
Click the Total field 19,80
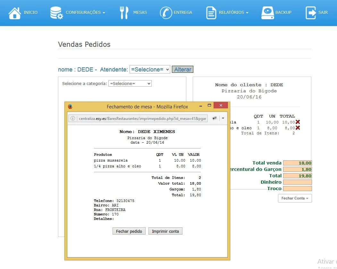pyautogui.click(x=298, y=176)
